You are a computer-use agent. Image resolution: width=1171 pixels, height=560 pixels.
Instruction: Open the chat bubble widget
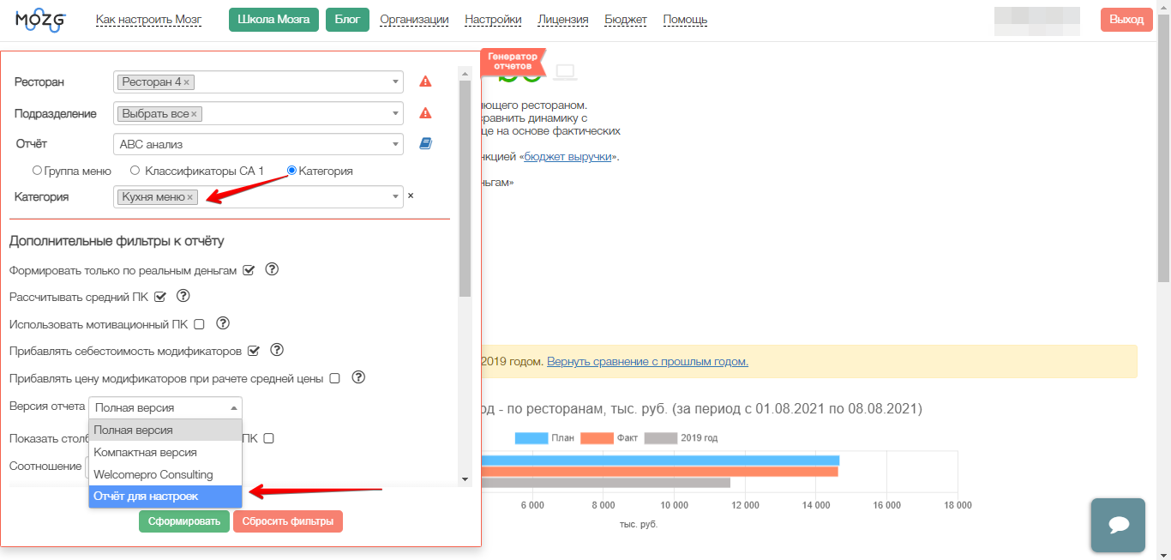tap(1117, 525)
